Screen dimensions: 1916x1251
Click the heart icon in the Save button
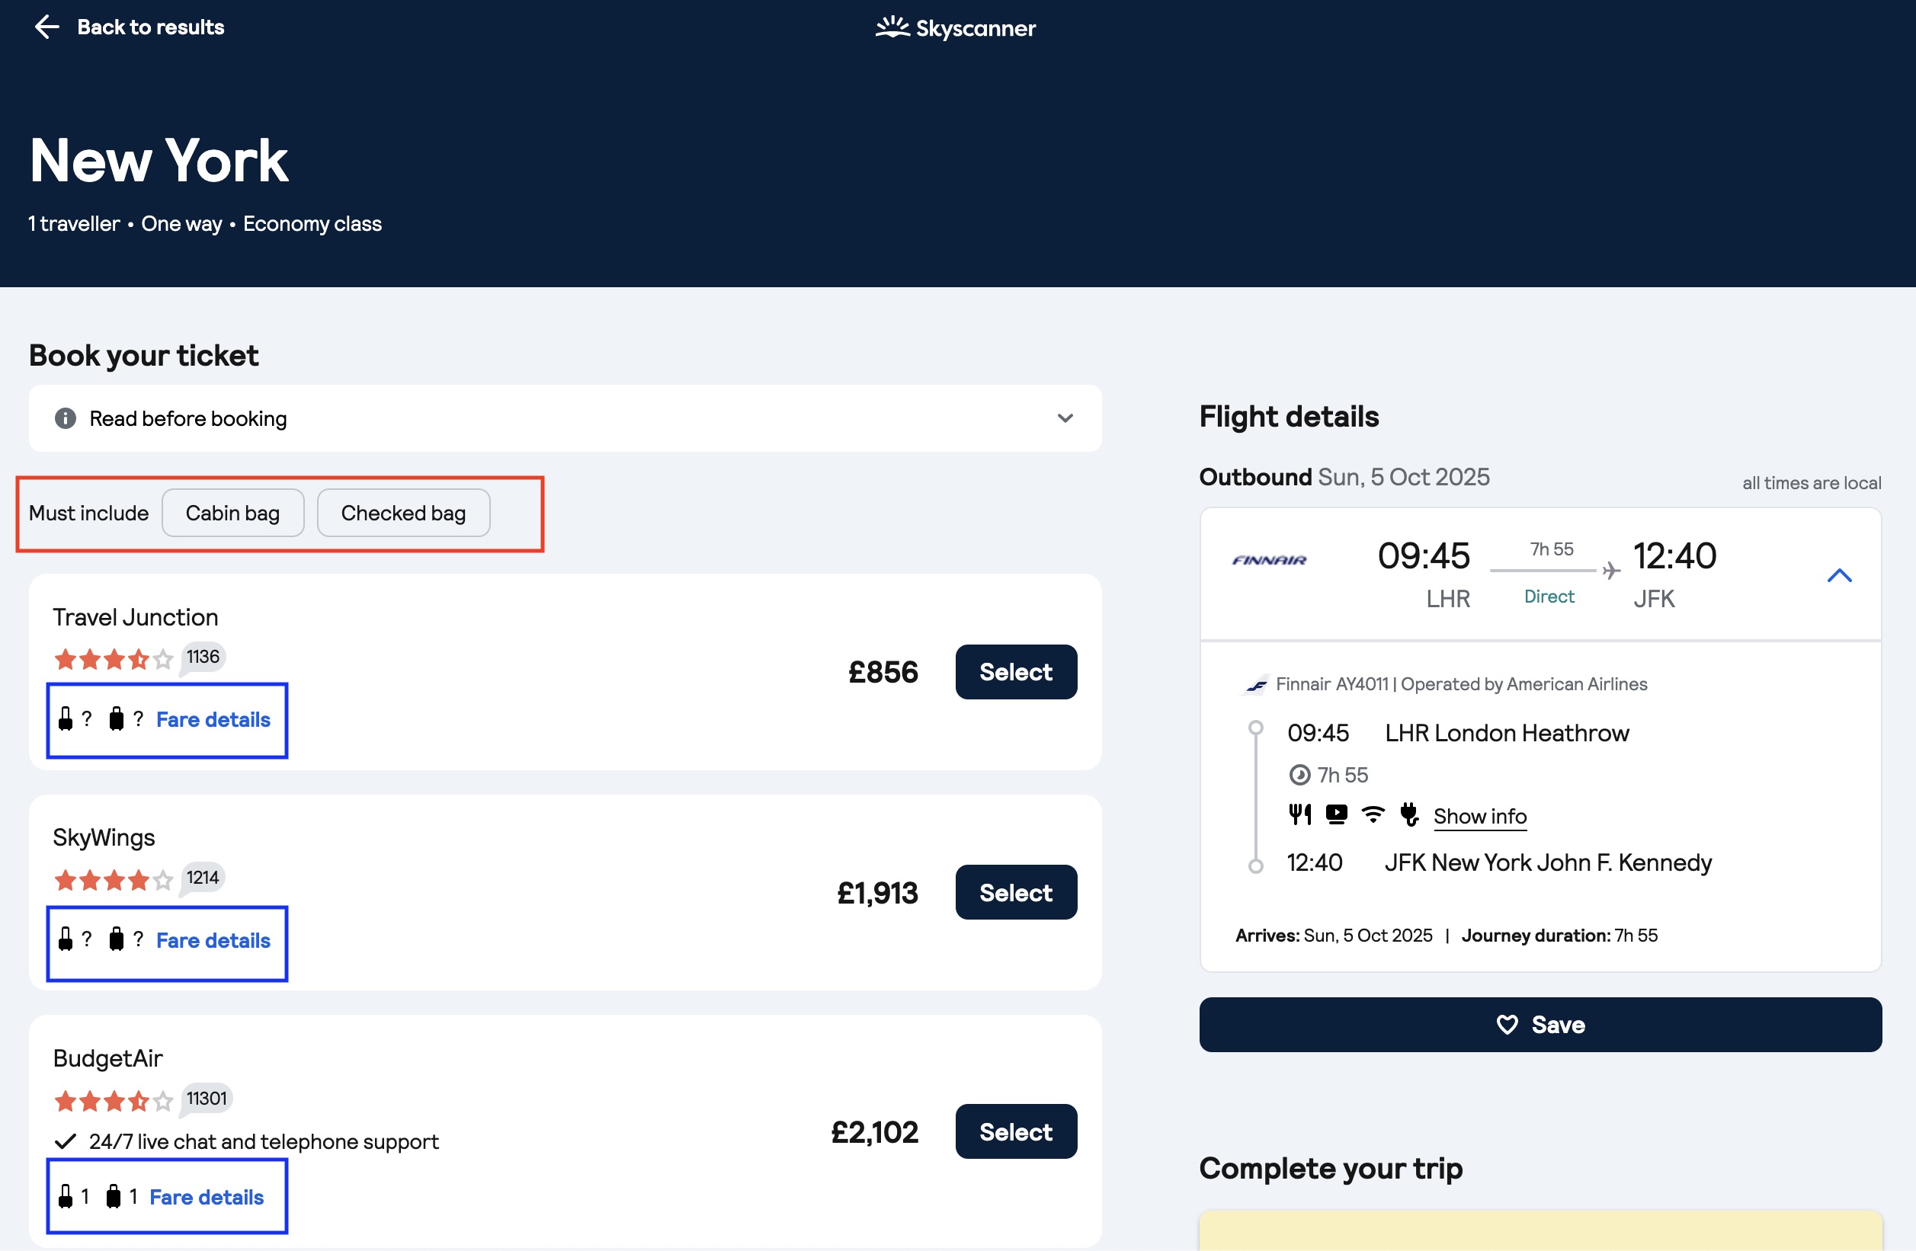click(x=1507, y=1025)
